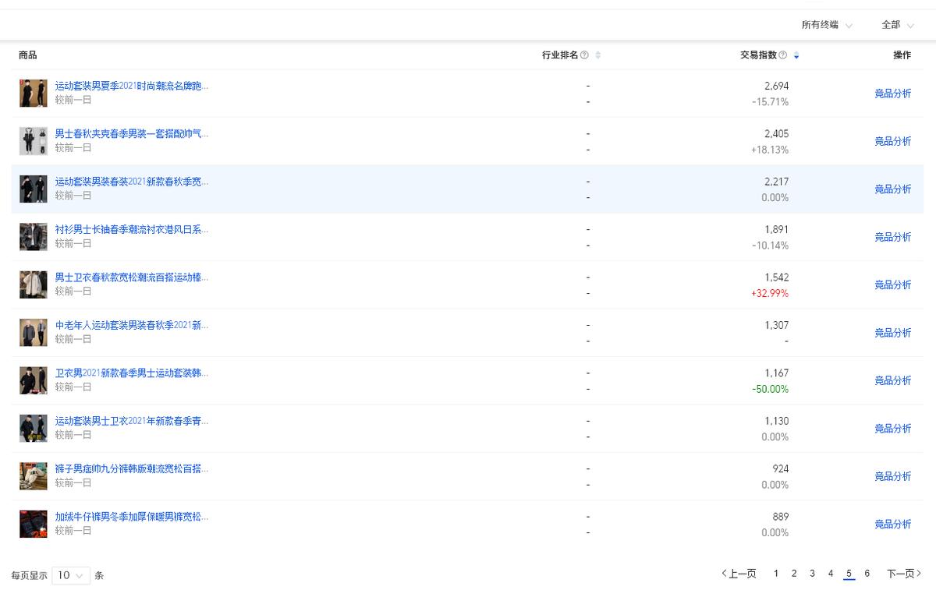Click 竞品分析 for the 2,405 index row
The width and height of the screenshot is (936, 590).
click(x=892, y=141)
